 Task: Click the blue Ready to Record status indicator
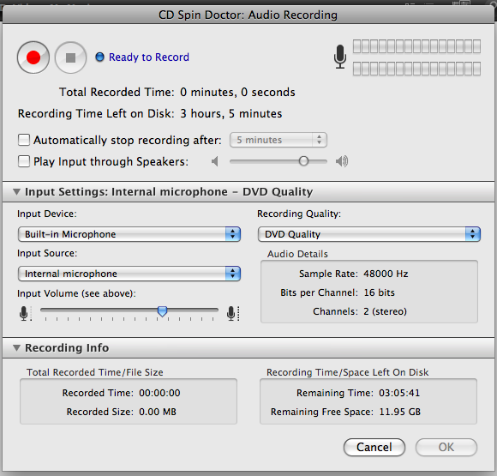[x=99, y=57]
